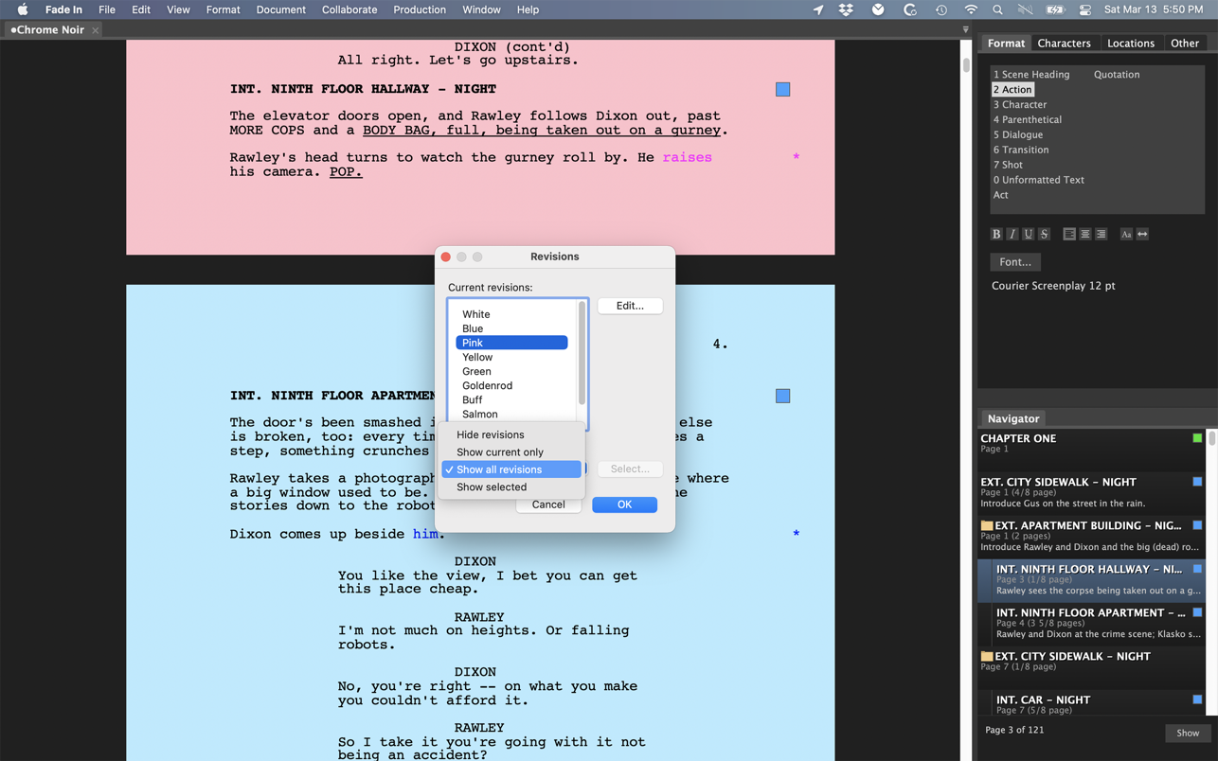Image resolution: width=1218 pixels, height=761 pixels.
Task: Apply strikethrough formatting icon
Action: coord(1044,234)
